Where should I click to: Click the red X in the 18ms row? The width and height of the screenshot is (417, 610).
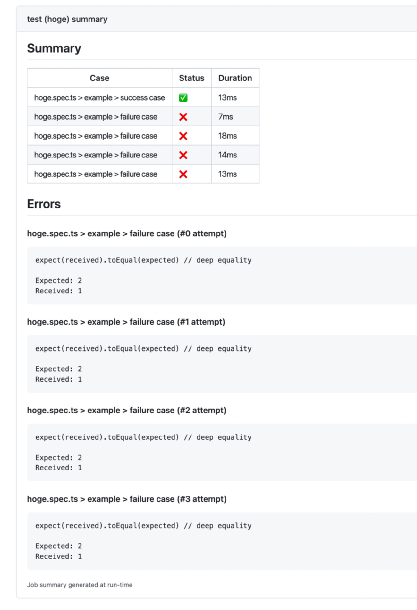(183, 136)
